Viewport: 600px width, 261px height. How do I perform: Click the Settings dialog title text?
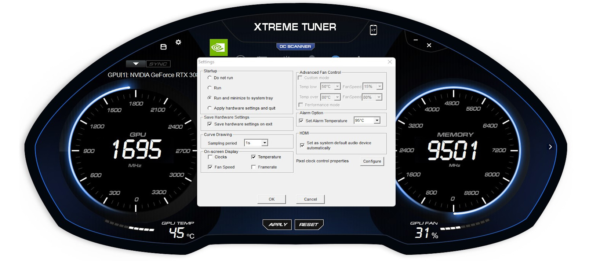pos(206,62)
